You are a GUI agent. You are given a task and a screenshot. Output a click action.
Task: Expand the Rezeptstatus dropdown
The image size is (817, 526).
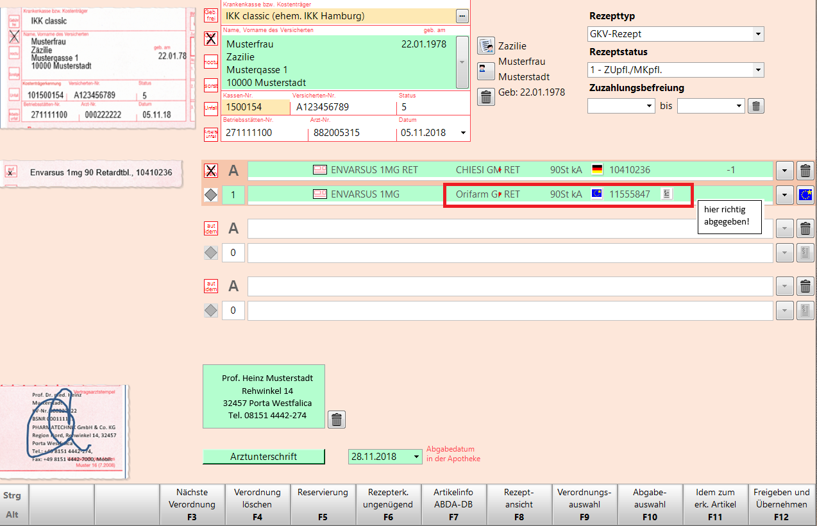(x=758, y=70)
